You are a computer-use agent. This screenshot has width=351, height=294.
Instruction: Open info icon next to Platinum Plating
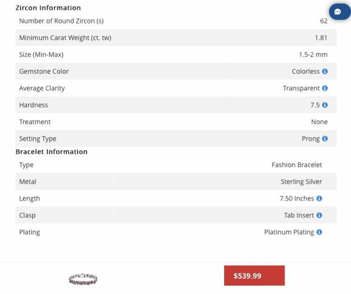[319, 232]
